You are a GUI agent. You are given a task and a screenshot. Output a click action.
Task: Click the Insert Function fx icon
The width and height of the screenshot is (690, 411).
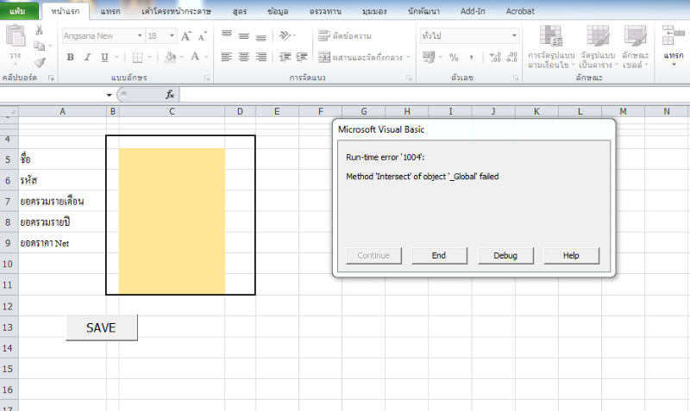point(170,95)
